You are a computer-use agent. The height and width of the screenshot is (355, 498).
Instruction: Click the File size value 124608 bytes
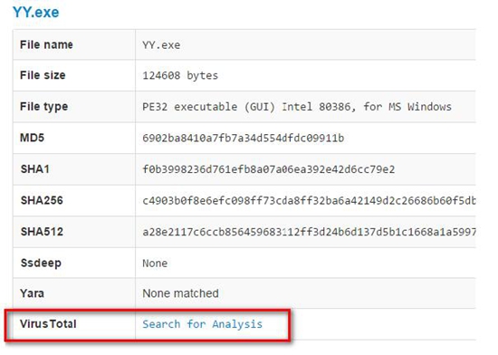[x=180, y=75]
